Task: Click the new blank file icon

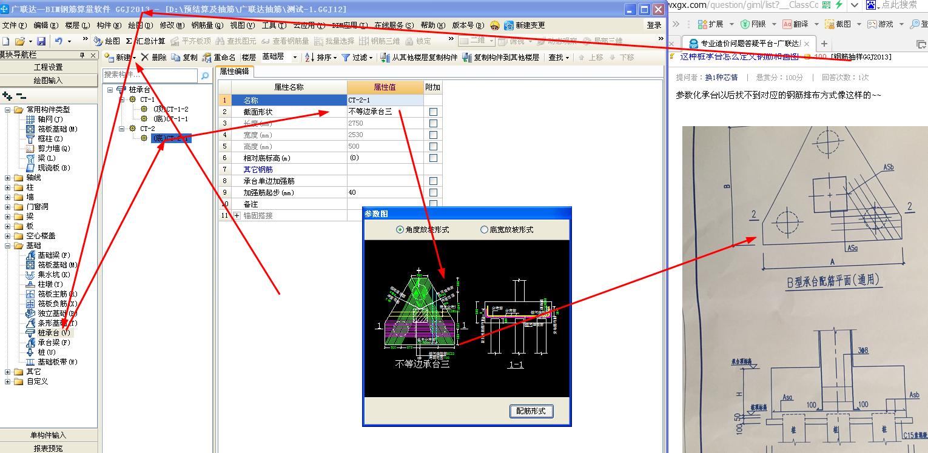Action: click(6, 41)
